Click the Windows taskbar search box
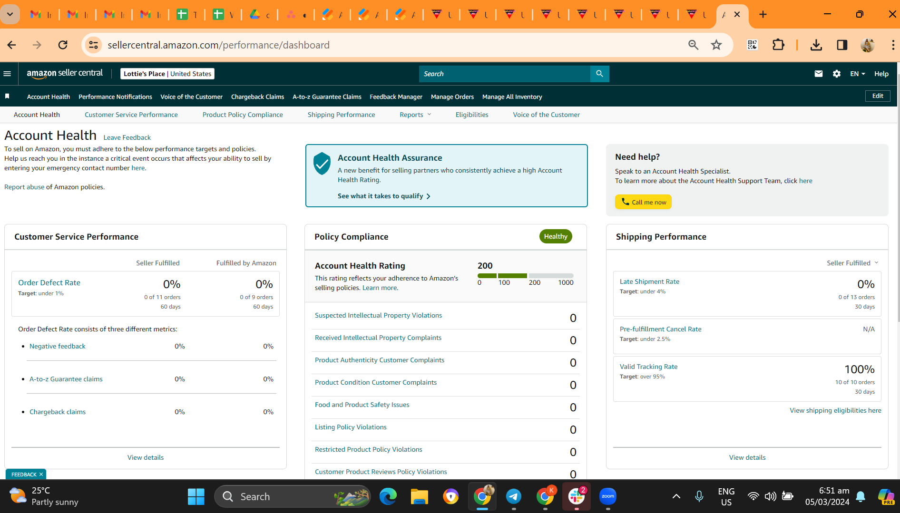900x513 pixels. [x=293, y=496]
